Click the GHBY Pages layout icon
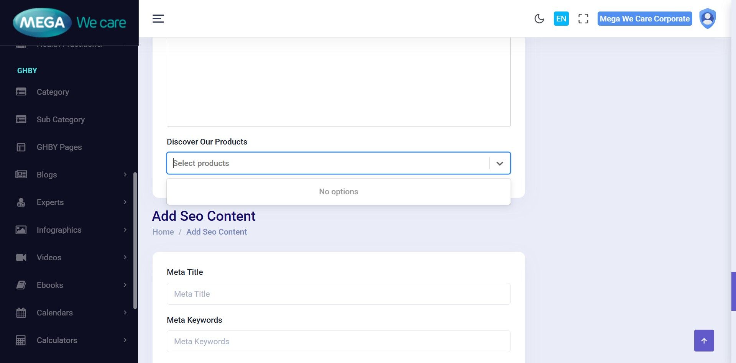Image resolution: width=736 pixels, height=363 pixels. coord(21,147)
